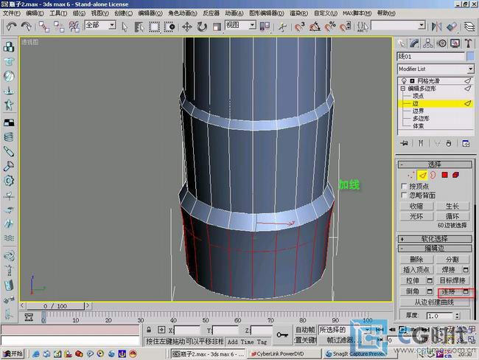Click the 分割 button
Image resolution: width=479 pixels, height=360 pixels.
click(452, 260)
